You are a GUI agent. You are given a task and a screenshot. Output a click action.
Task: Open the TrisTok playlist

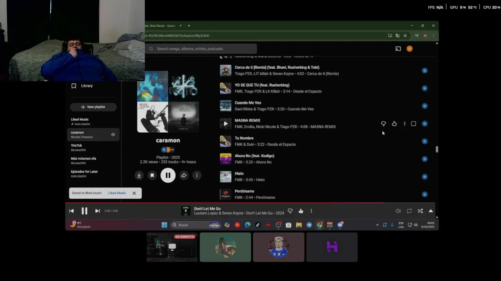click(93, 148)
